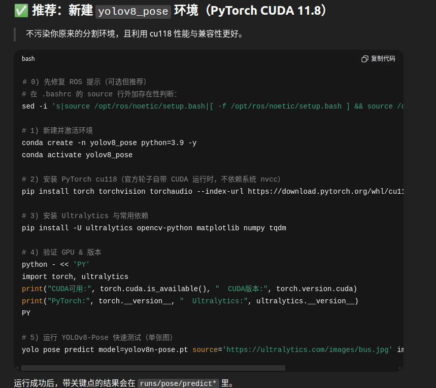The width and height of the screenshot is (436, 388).
Task: Click the ✅ green checkmark in the heading
Action: 20,10
